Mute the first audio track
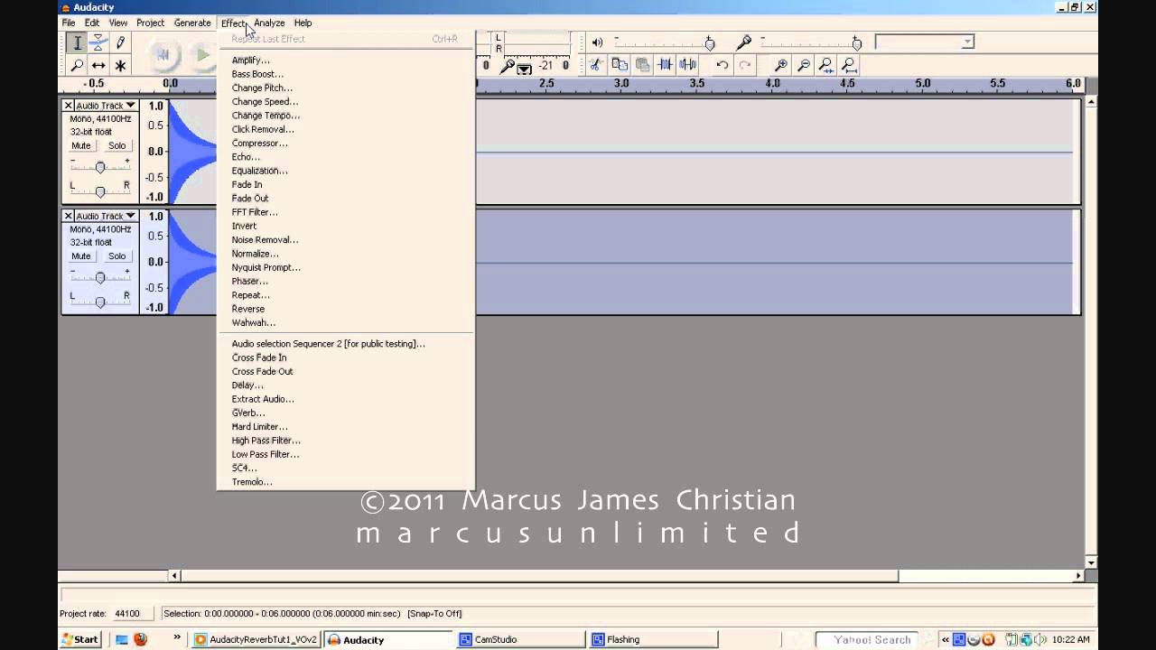Image resolution: width=1156 pixels, height=650 pixels. pos(81,145)
